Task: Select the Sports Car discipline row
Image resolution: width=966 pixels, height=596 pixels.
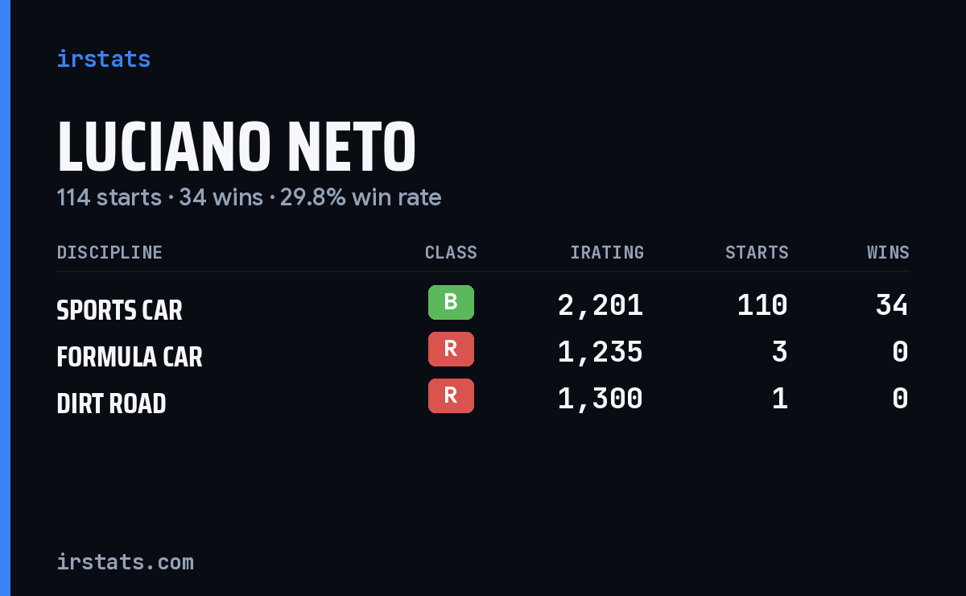Action: 483,305
